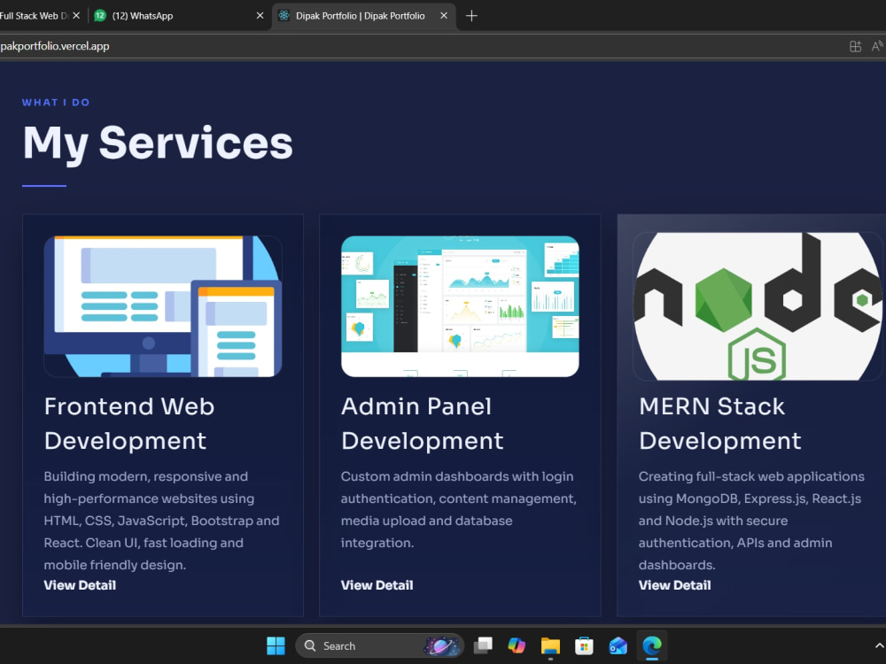This screenshot has height=664, width=886.
Task: Open Task View in the taskbar
Action: 483,645
